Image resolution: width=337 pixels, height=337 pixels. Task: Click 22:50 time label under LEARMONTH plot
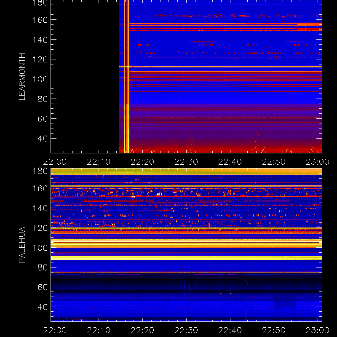274,162
